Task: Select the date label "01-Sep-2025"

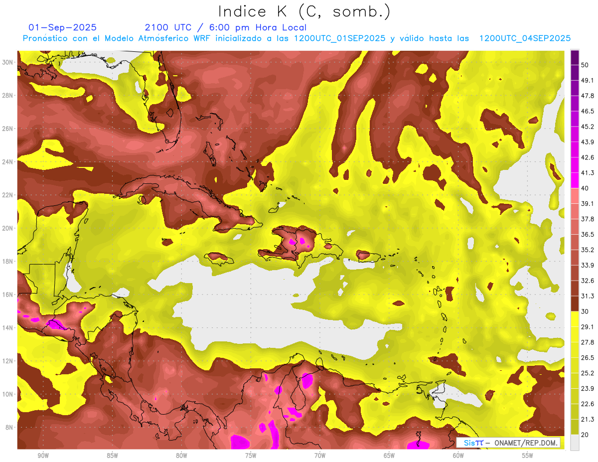Action: 63,27
